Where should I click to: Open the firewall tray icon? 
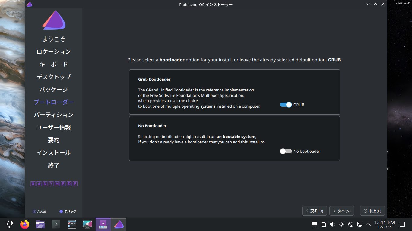314,224
